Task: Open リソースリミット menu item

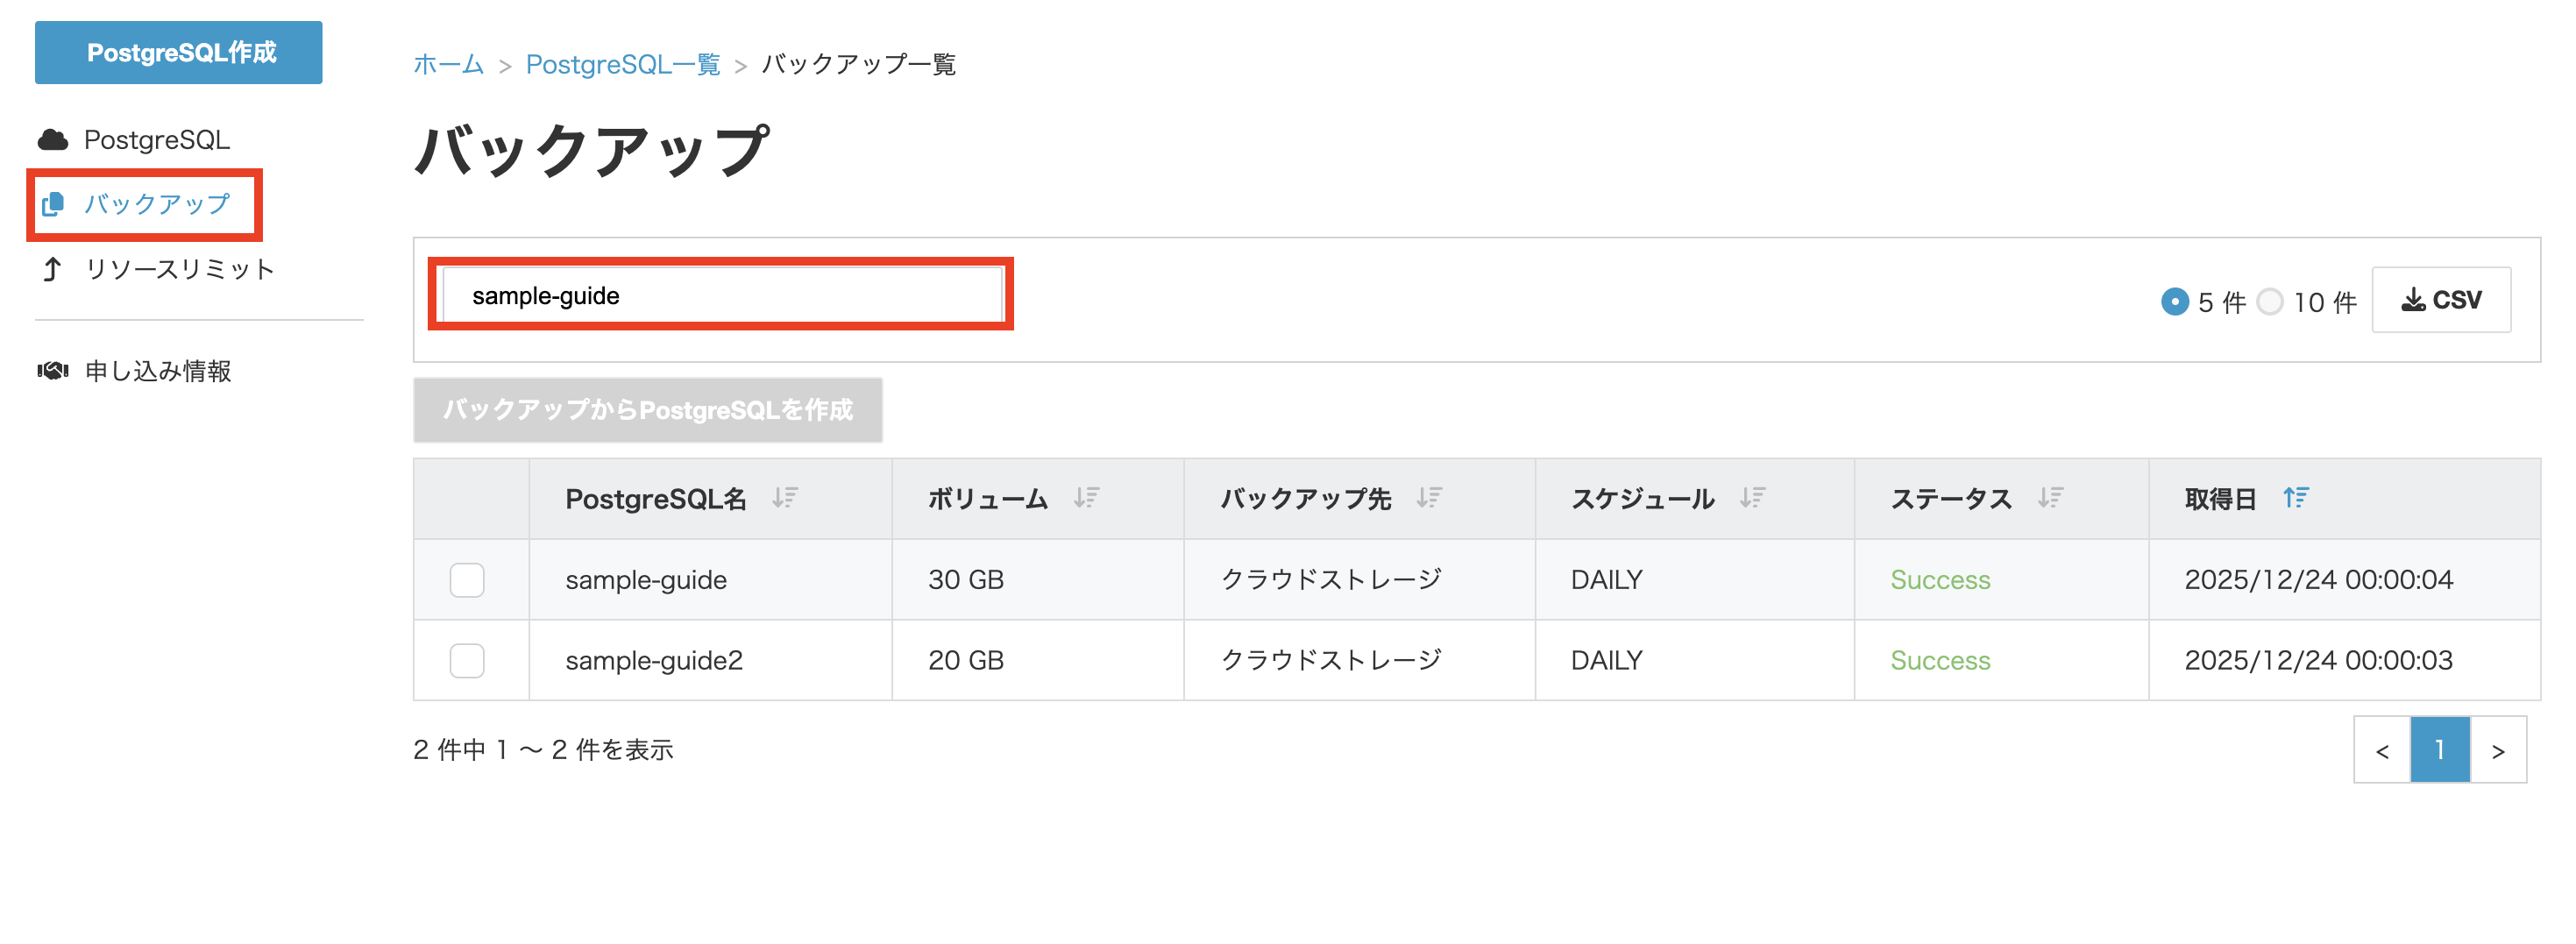Action: pyautogui.click(x=179, y=269)
